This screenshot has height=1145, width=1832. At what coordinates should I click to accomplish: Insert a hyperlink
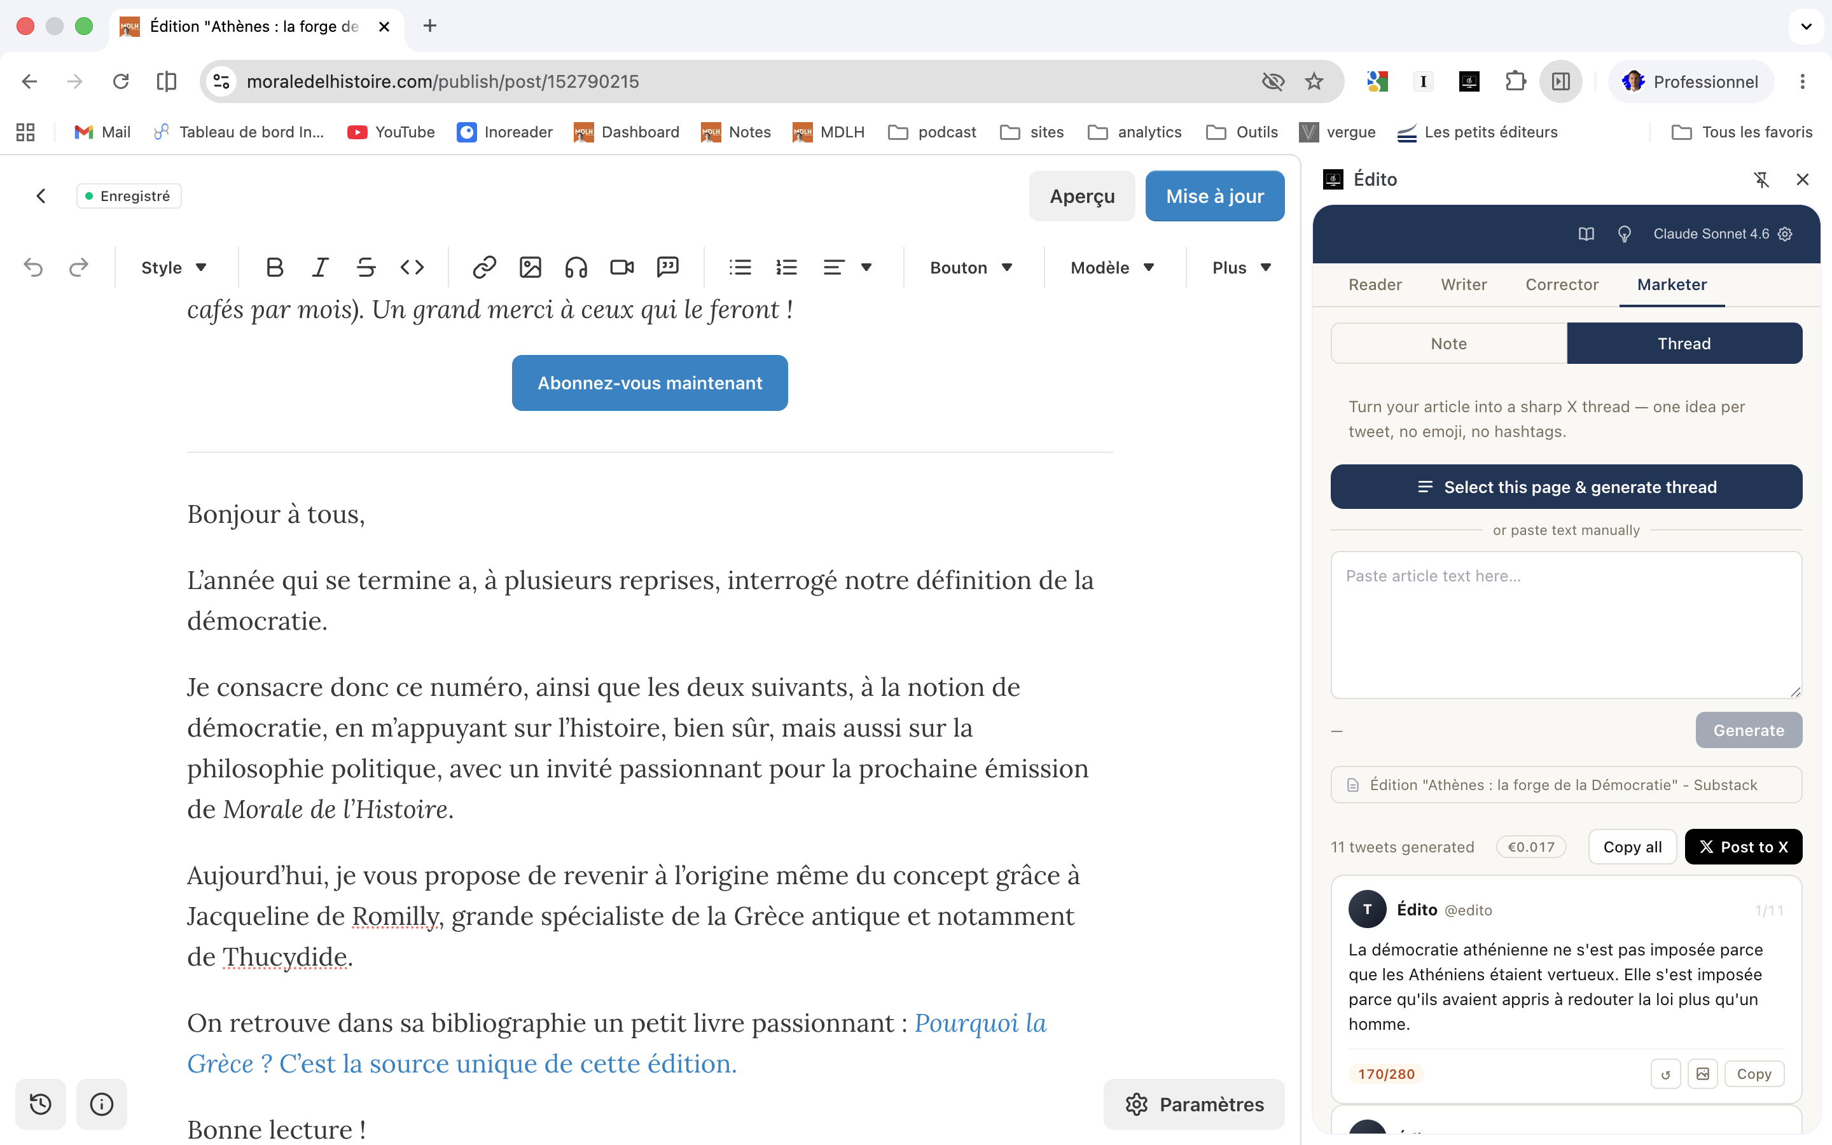pos(485,267)
